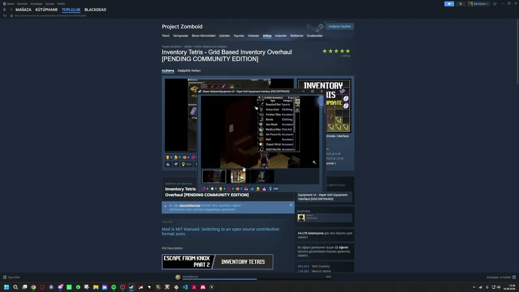
Task: Select the third thumbnail in the popup gallery
Action: (x=262, y=176)
